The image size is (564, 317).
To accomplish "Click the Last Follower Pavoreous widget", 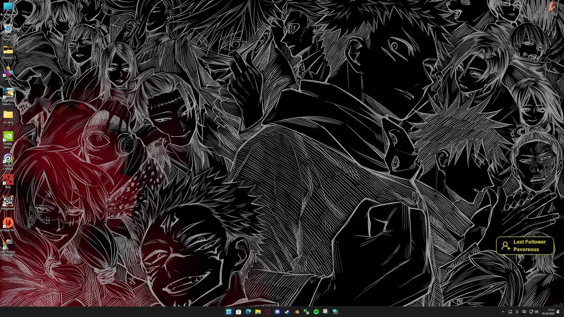I will point(525,246).
